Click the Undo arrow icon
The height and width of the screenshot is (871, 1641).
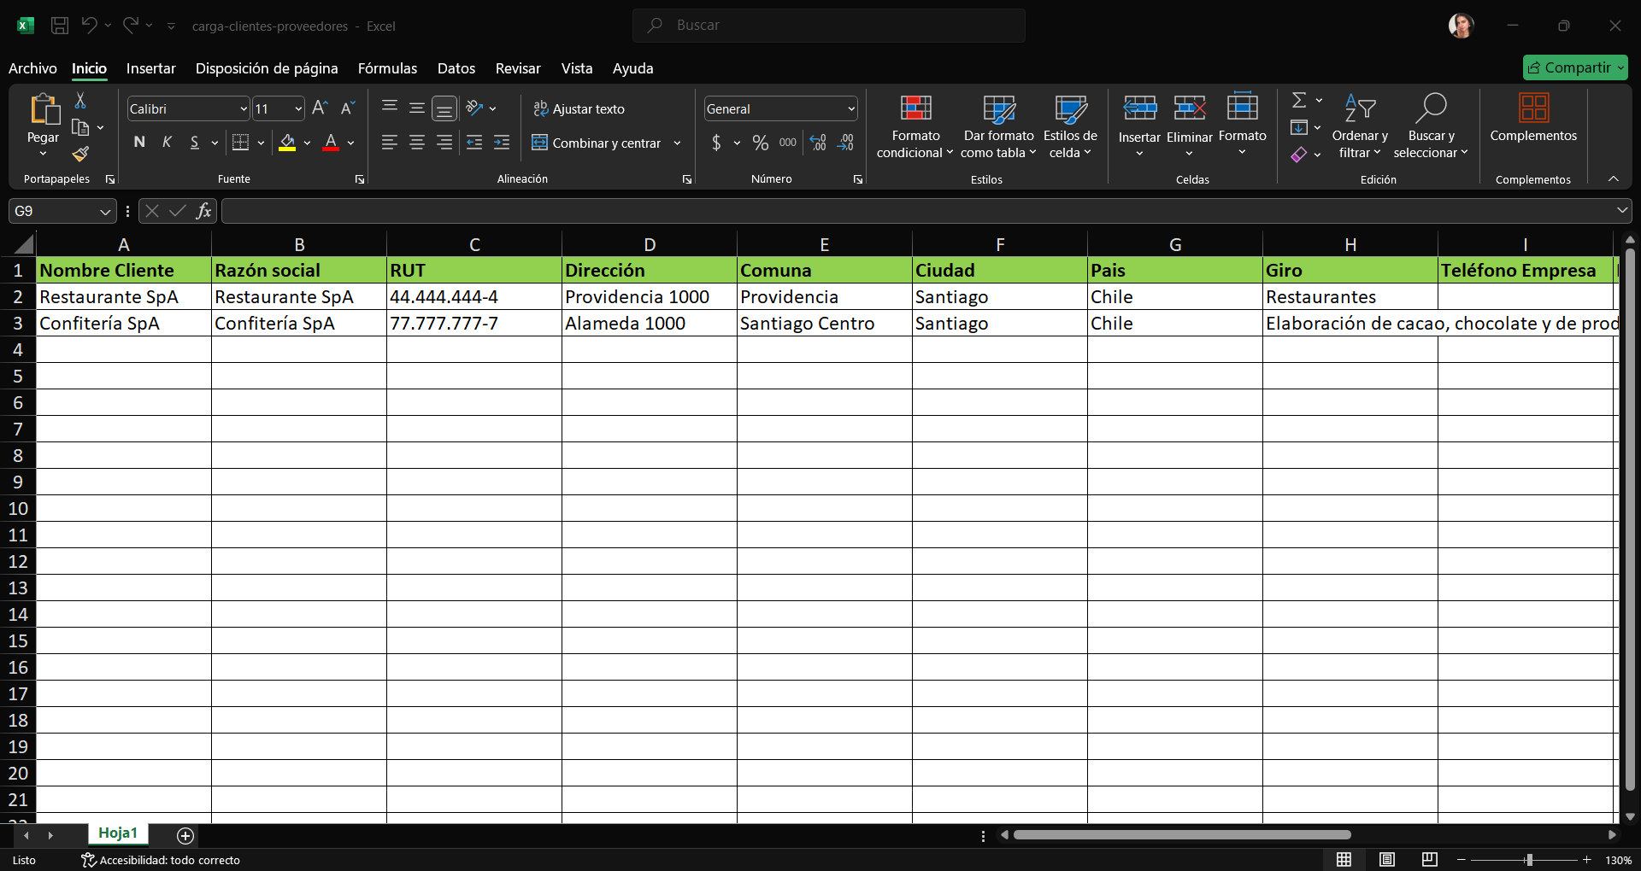89,26
